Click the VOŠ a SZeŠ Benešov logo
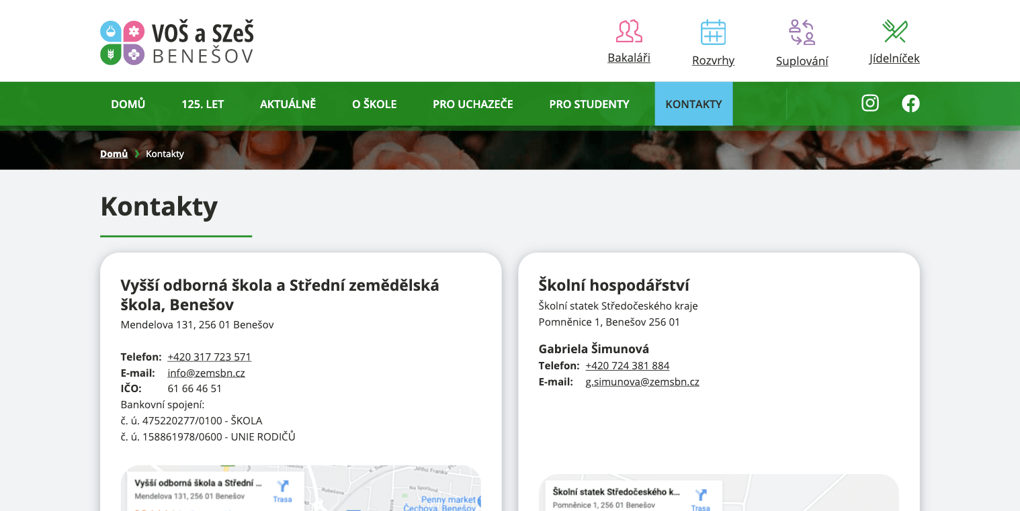The image size is (1020, 511). 177,42
